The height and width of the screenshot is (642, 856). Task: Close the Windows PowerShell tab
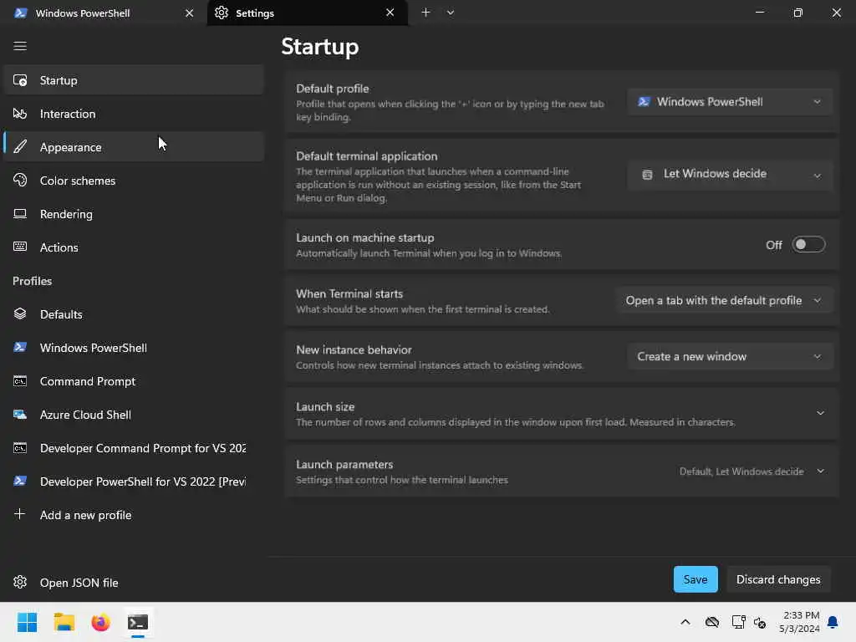[x=190, y=13]
